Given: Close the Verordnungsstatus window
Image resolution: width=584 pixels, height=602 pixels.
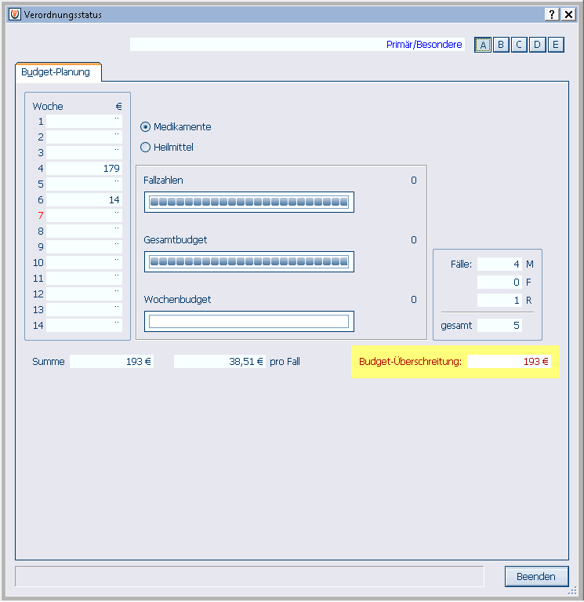Looking at the screenshot, I should click(568, 15).
